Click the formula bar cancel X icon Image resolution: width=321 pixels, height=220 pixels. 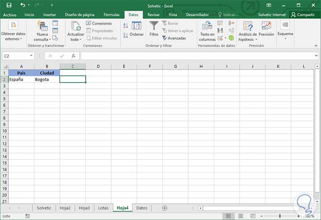click(x=50, y=56)
